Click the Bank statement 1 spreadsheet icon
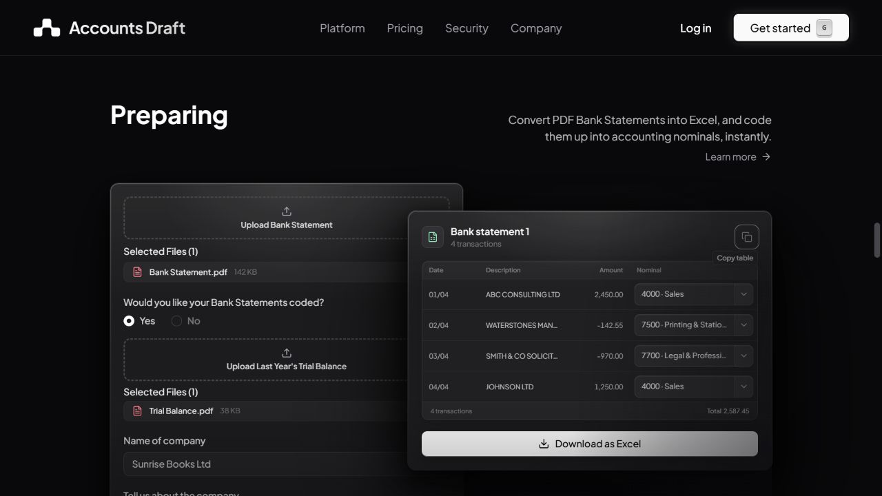 point(433,237)
